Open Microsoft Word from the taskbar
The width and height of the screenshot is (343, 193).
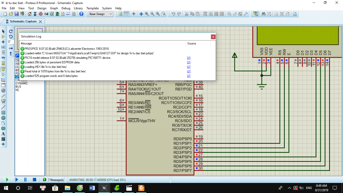pyautogui.click(x=92, y=188)
